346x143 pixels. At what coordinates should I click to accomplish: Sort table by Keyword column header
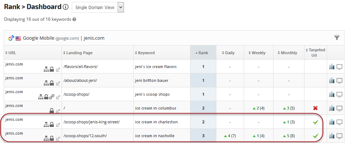click(x=145, y=53)
